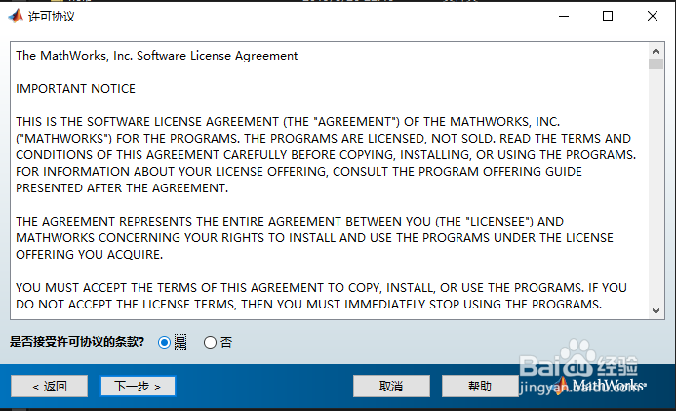
Task: Close the 许可协议 dialog window
Action: [653, 16]
